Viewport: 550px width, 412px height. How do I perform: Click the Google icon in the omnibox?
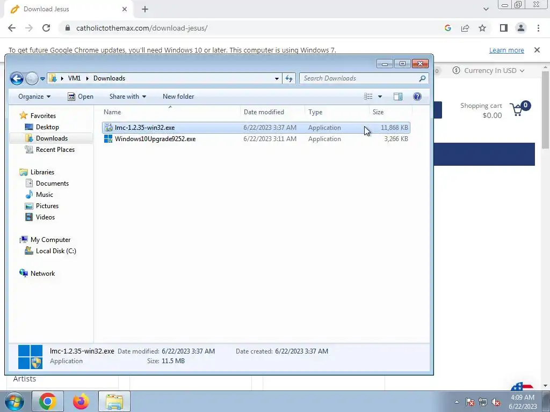point(447,28)
